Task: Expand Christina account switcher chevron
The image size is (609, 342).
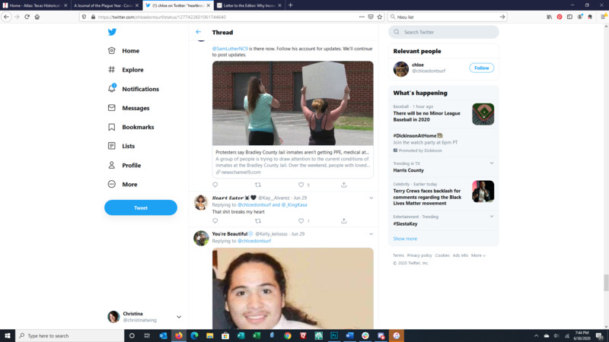Action: 179,317
